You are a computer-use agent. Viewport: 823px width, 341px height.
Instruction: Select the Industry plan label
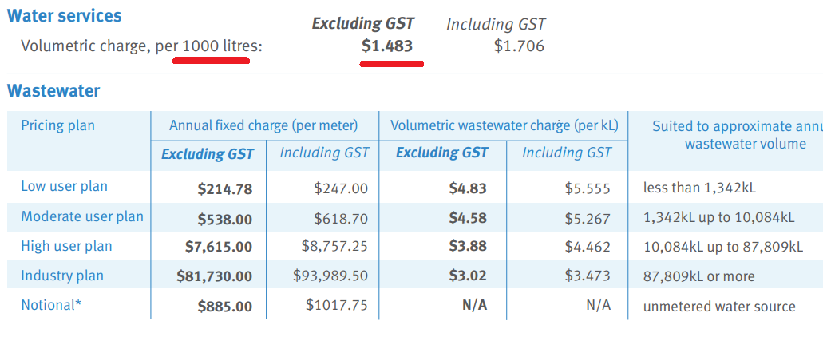62,276
